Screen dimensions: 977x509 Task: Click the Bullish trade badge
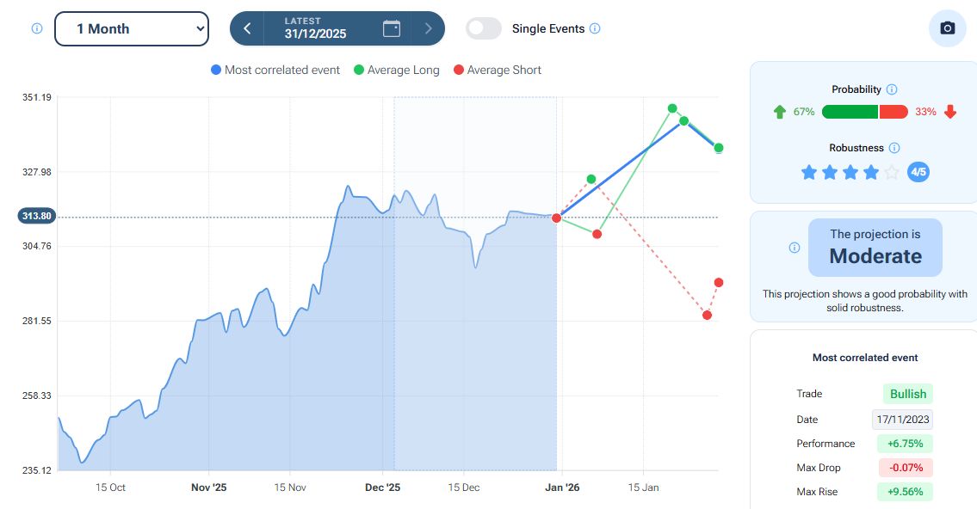tap(907, 394)
